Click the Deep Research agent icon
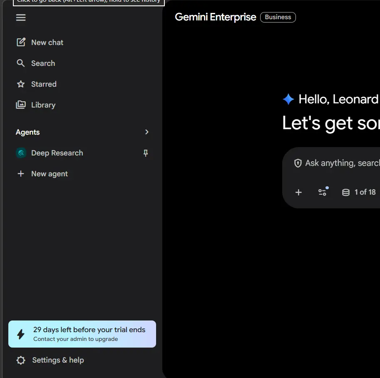380x378 pixels. tap(21, 153)
